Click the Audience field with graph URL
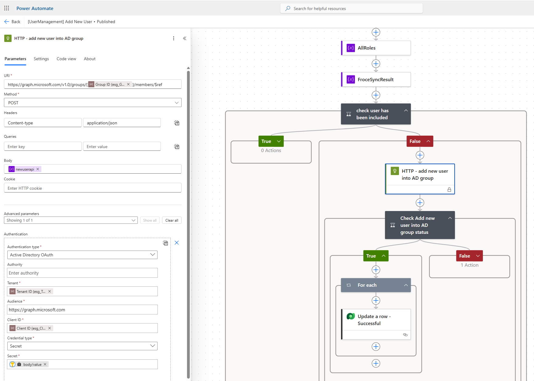 pyautogui.click(x=82, y=310)
